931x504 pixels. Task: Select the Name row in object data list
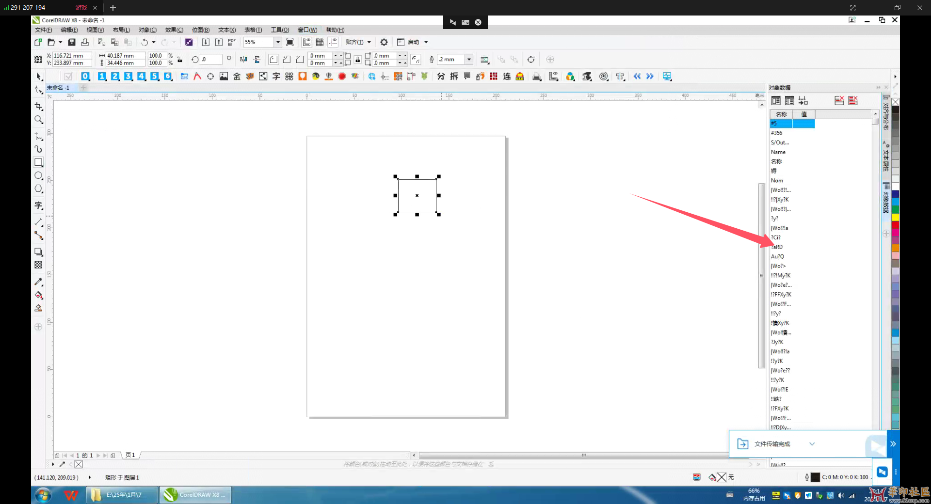tap(792, 152)
